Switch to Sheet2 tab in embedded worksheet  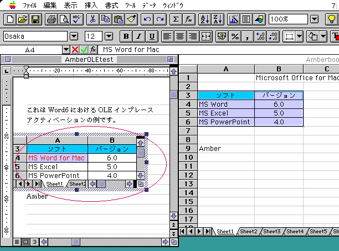pos(77,184)
